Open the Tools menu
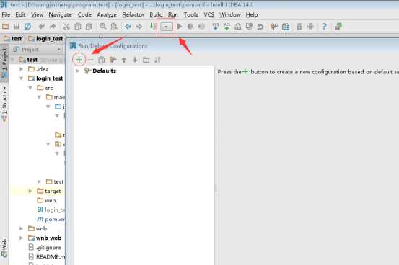Image resolution: width=399 pixels, height=265 pixels. click(x=191, y=14)
